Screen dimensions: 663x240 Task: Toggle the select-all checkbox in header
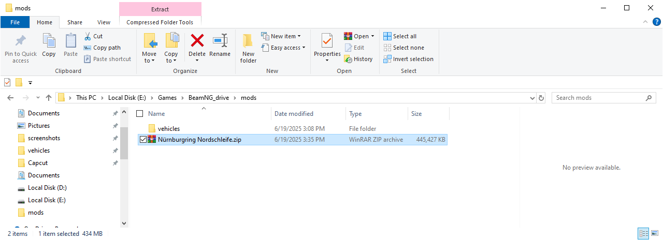139,114
